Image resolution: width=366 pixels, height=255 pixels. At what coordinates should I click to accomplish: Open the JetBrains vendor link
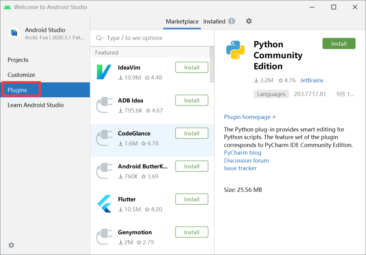click(312, 80)
